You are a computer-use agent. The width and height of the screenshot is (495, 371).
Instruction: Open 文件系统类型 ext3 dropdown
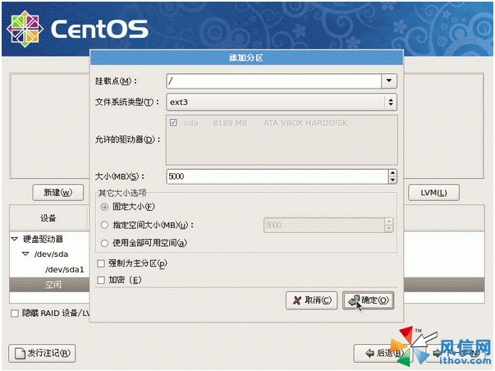pyautogui.click(x=389, y=102)
